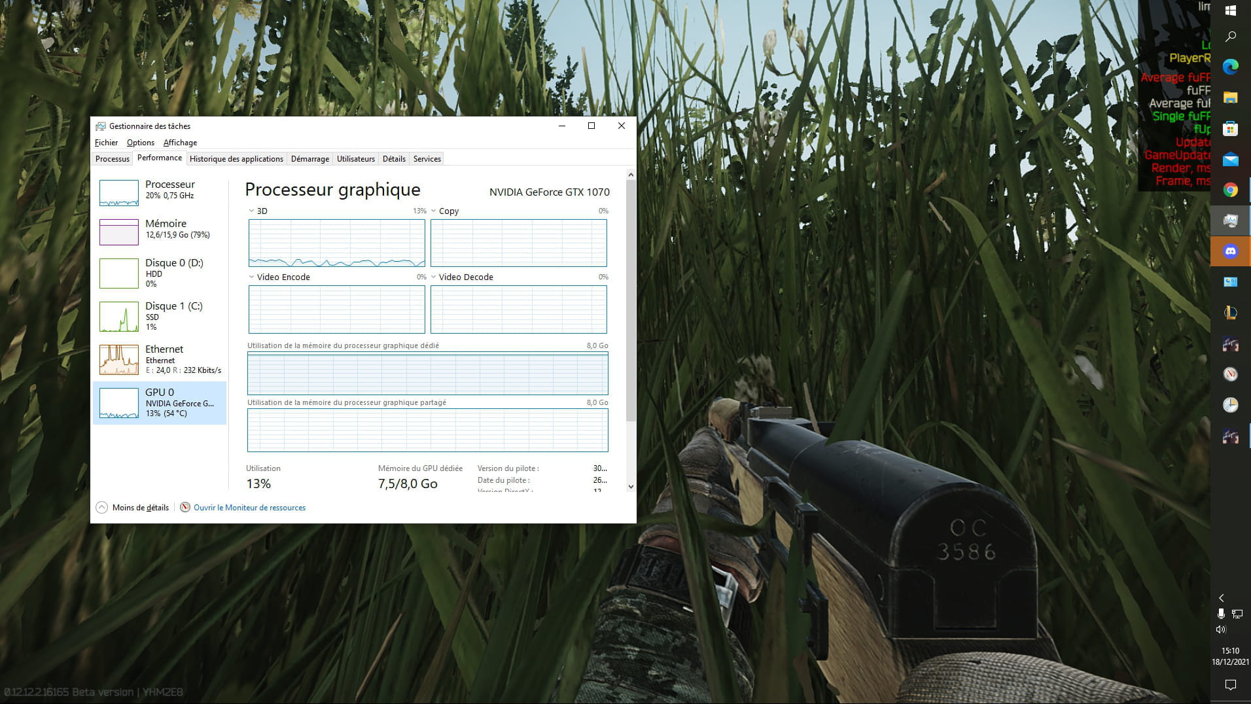Click the clock app icon on the taskbar
This screenshot has width=1251, height=704.
1230,405
